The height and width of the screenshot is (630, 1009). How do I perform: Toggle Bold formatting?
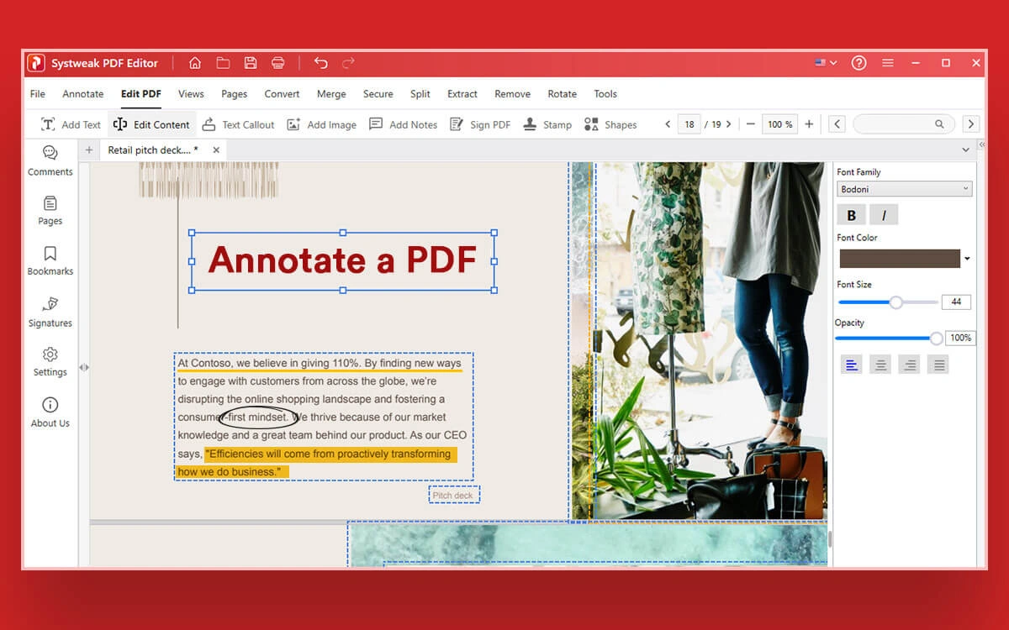(851, 215)
